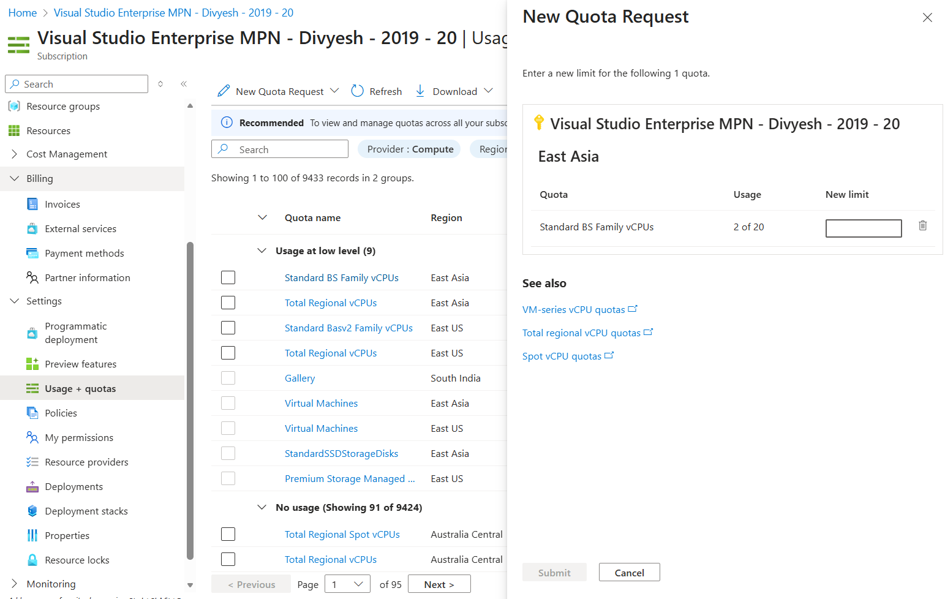This screenshot has height=599, width=945.
Task: Close the New Quota Request panel
Action: click(x=927, y=18)
